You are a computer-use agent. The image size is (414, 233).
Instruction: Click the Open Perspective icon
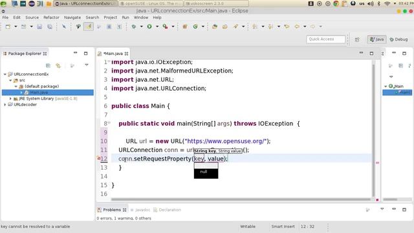(x=357, y=39)
